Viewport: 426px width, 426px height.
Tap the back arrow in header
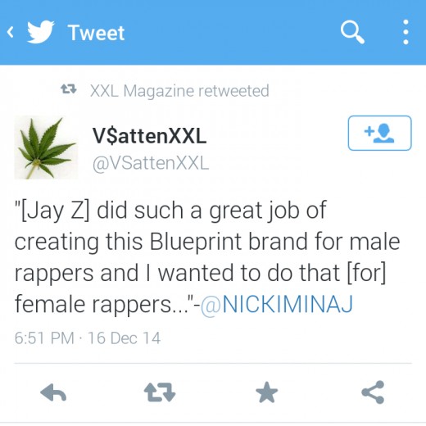(11, 32)
